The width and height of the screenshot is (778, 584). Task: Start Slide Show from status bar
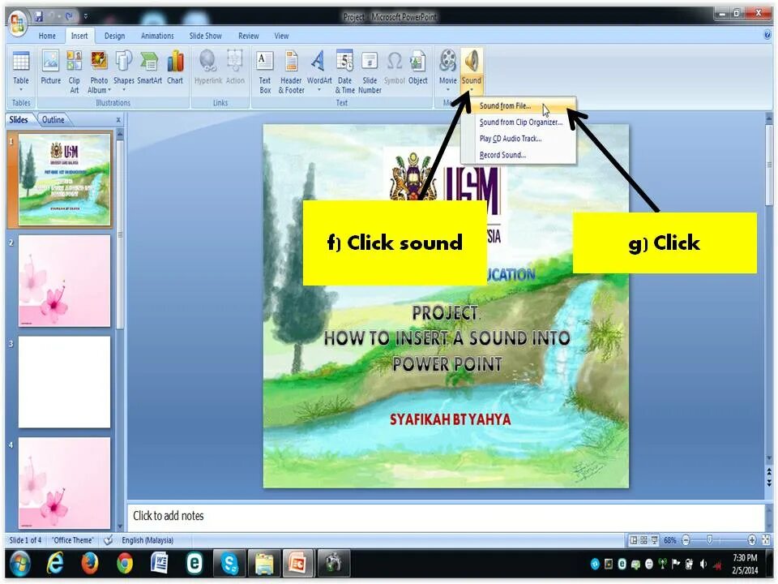tap(655, 540)
